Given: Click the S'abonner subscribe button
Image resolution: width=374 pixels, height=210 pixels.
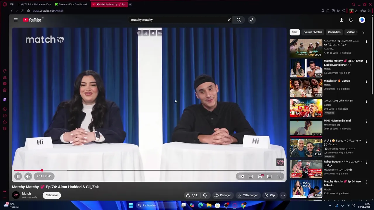Looking at the screenshot, I should 52,195.
